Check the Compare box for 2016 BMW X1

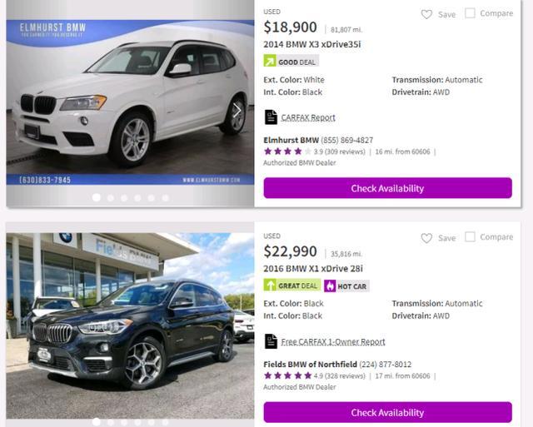(x=471, y=237)
